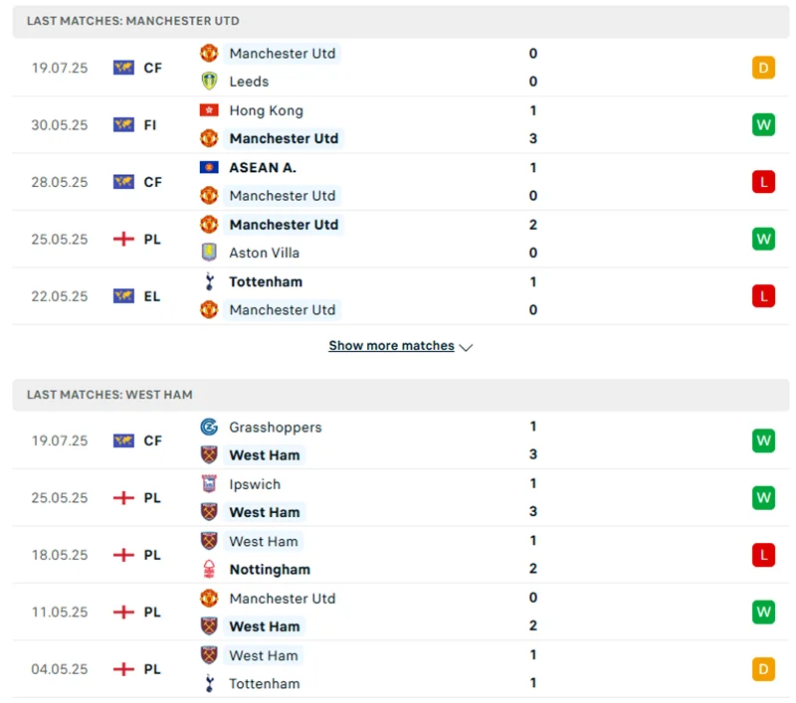This screenshot has height=703, width=796.
Task: Click the Ipswich club crest icon
Action: [x=209, y=484]
